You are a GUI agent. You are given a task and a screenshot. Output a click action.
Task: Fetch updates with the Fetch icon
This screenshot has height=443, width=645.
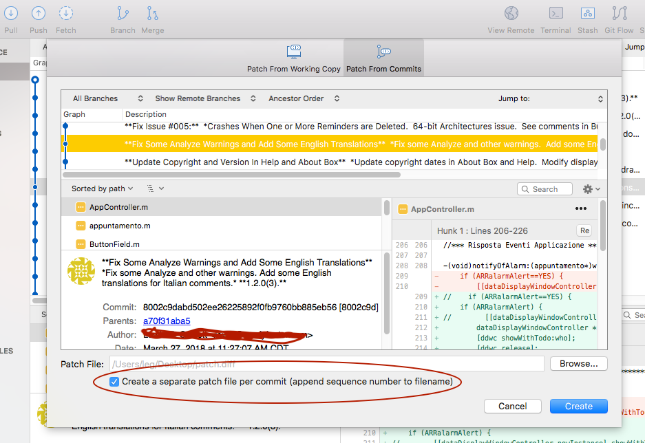65,14
